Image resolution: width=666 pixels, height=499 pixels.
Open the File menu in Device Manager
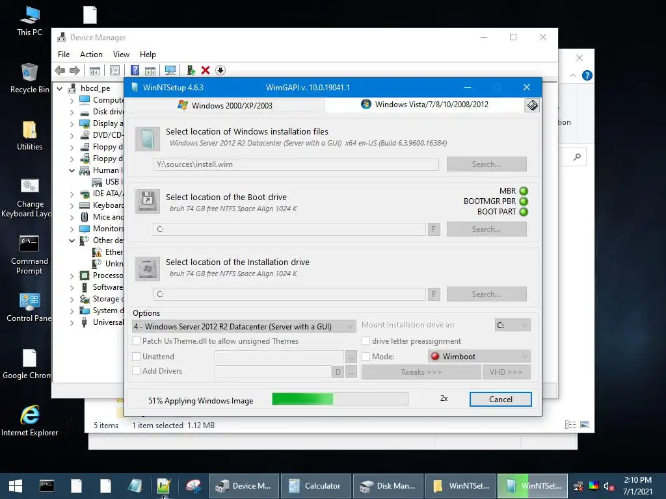click(x=64, y=55)
